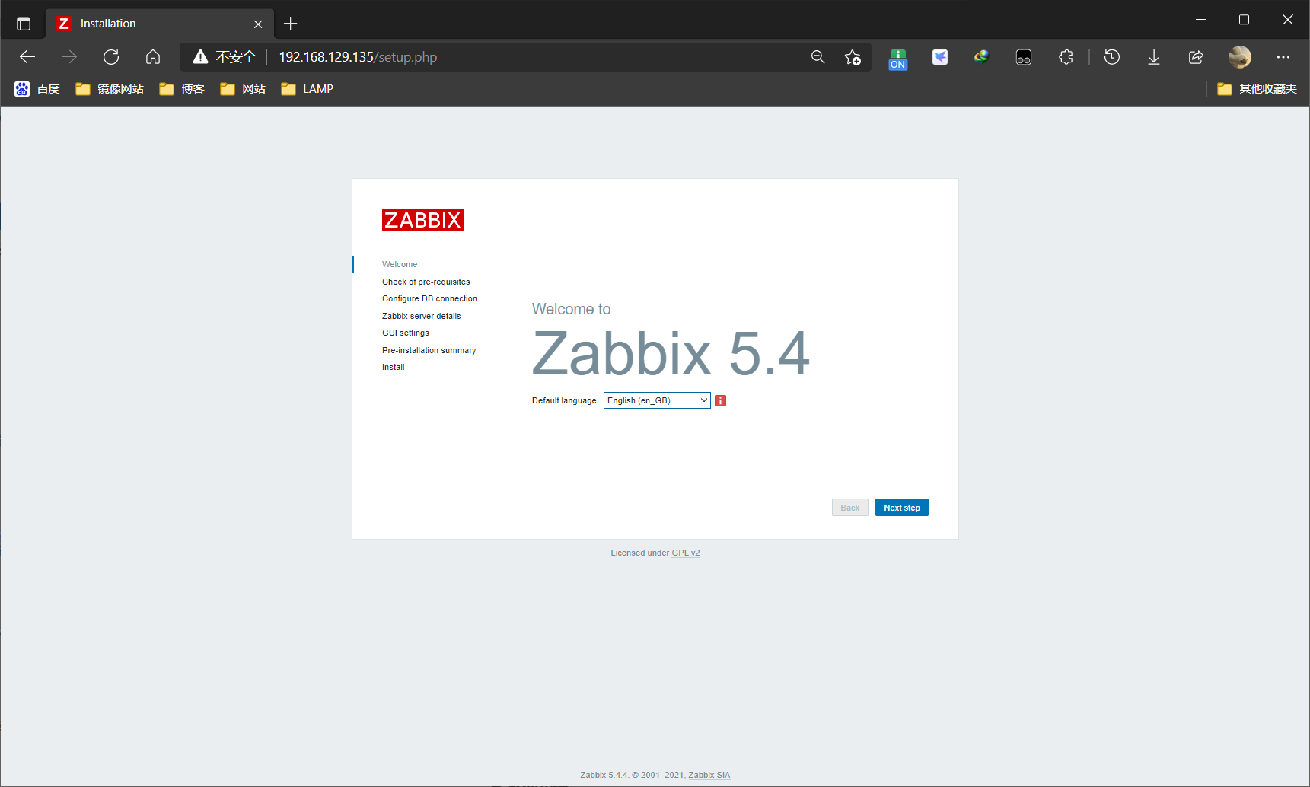The height and width of the screenshot is (787, 1310).
Task: Click the not-secure warning icon
Action: (200, 57)
